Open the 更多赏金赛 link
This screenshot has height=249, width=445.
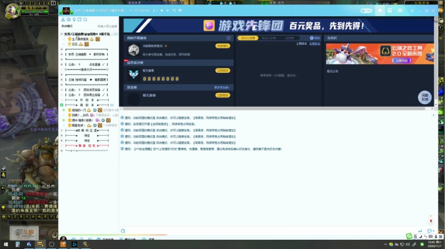click(x=222, y=88)
